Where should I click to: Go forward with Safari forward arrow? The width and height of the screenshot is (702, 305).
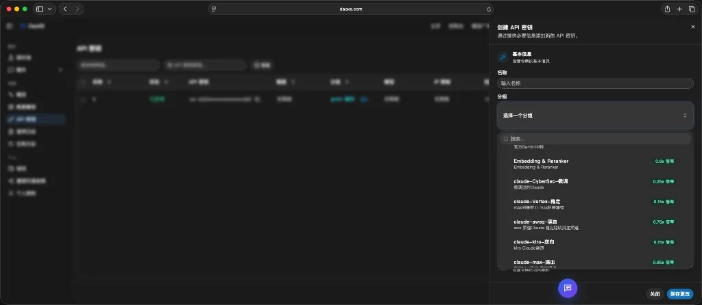(77, 9)
